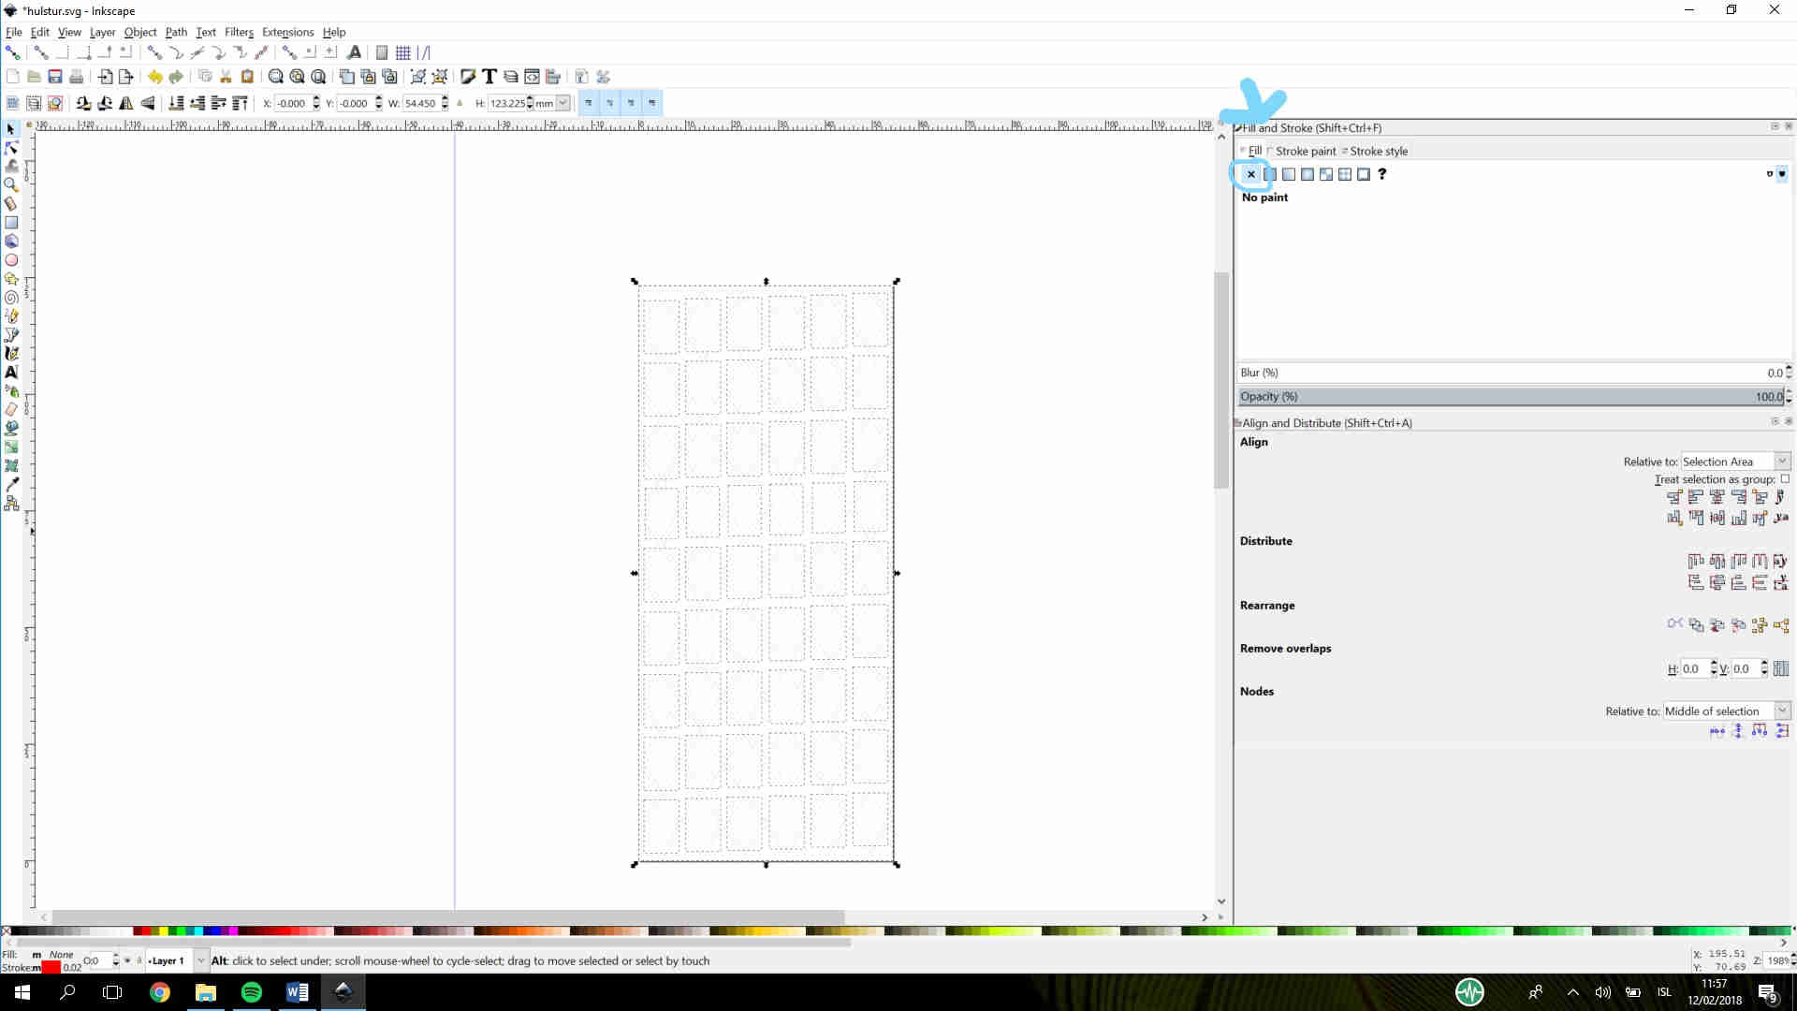
Task: Click the Inkscape taskbar icon
Action: [x=343, y=991]
